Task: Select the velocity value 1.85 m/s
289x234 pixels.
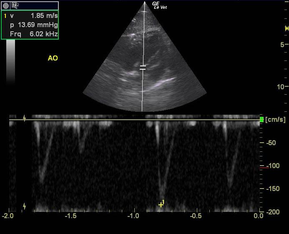Action: coord(44,16)
